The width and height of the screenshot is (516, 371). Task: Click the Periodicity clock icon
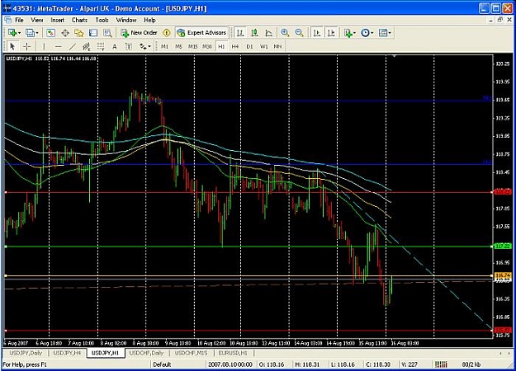click(365, 33)
